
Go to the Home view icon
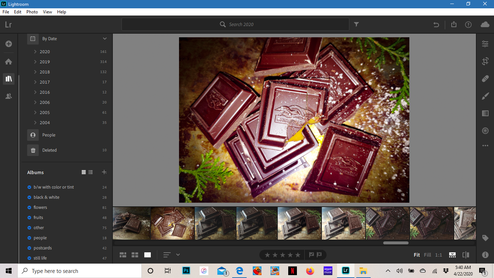(9, 62)
